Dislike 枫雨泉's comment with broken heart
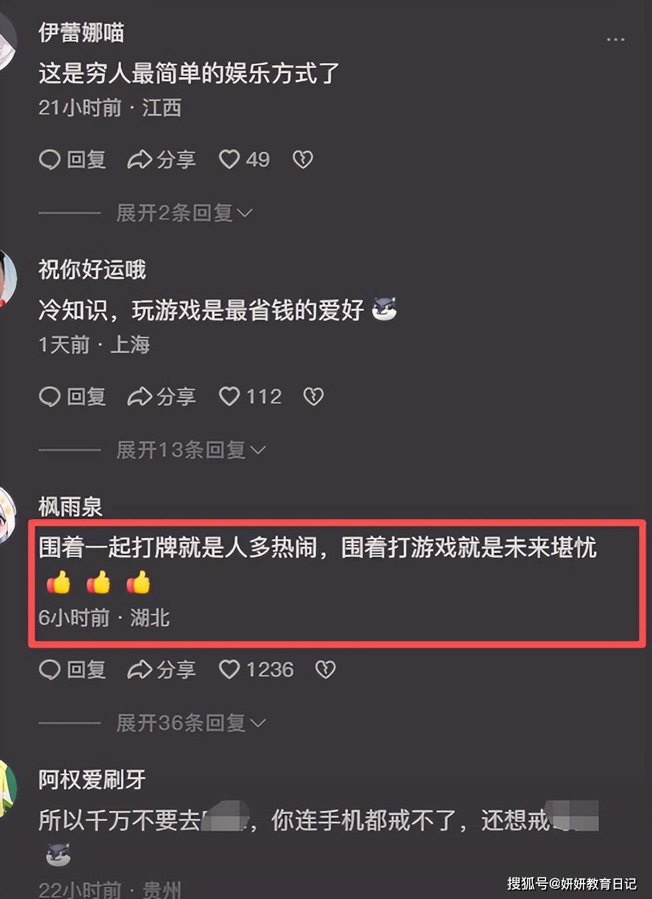652x899 pixels. (325, 669)
